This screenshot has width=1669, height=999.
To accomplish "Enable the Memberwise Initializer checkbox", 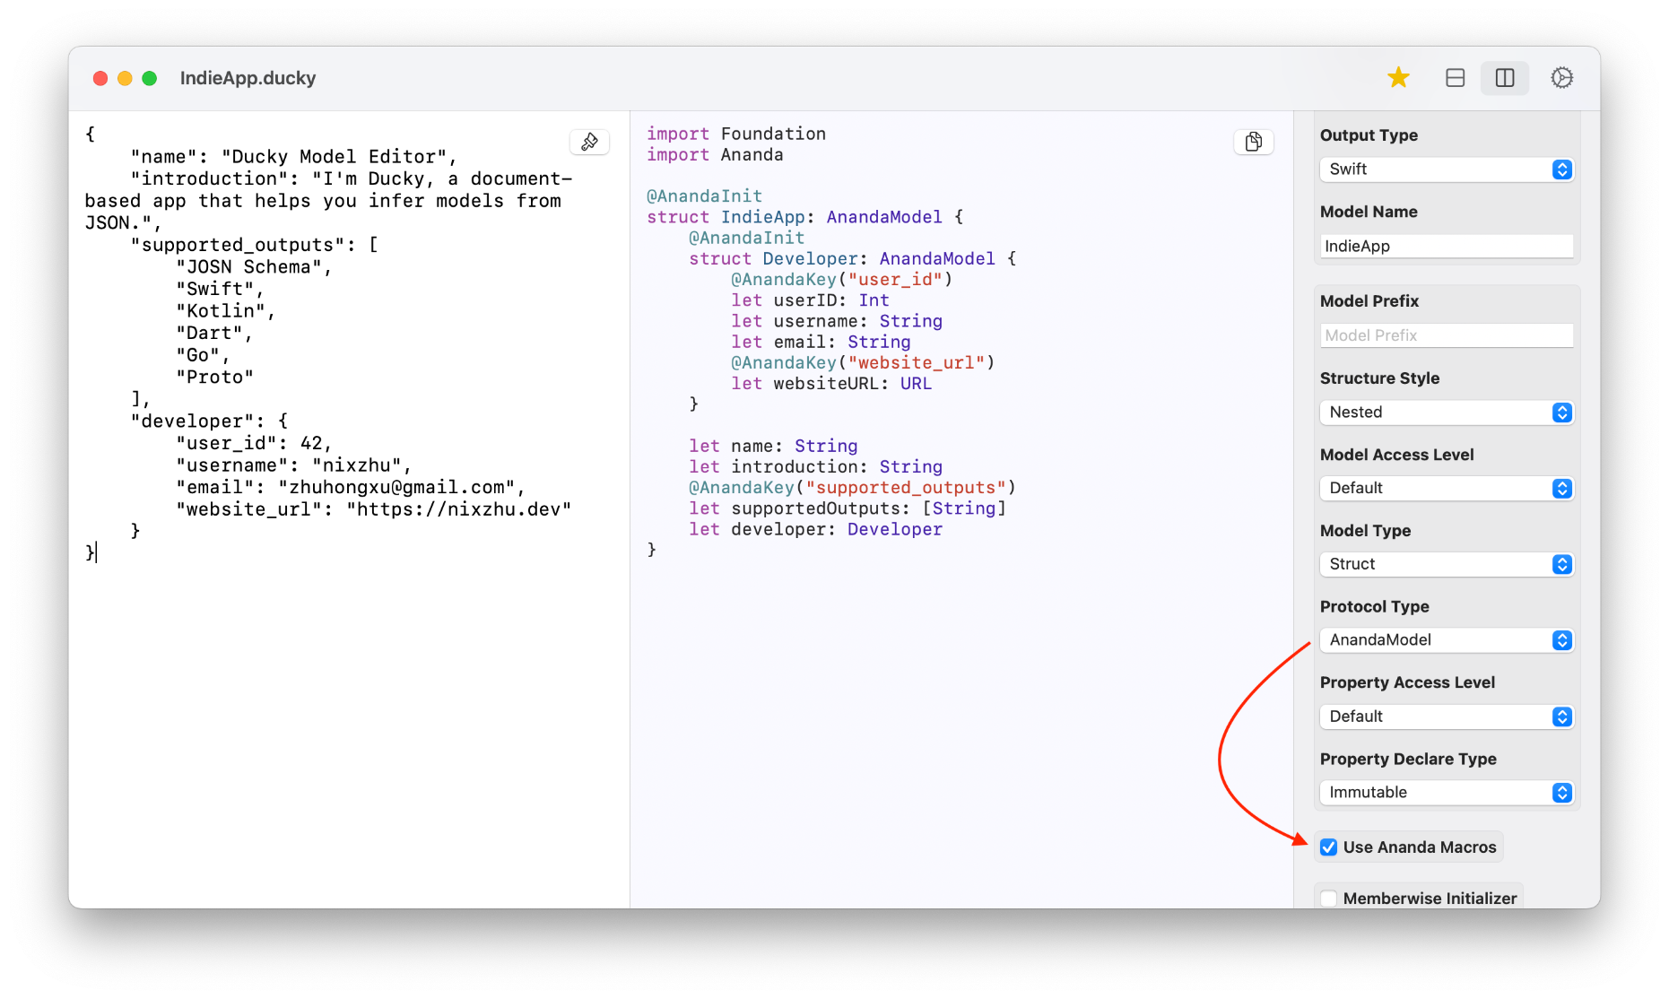I will pyautogui.click(x=1329, y=899).
